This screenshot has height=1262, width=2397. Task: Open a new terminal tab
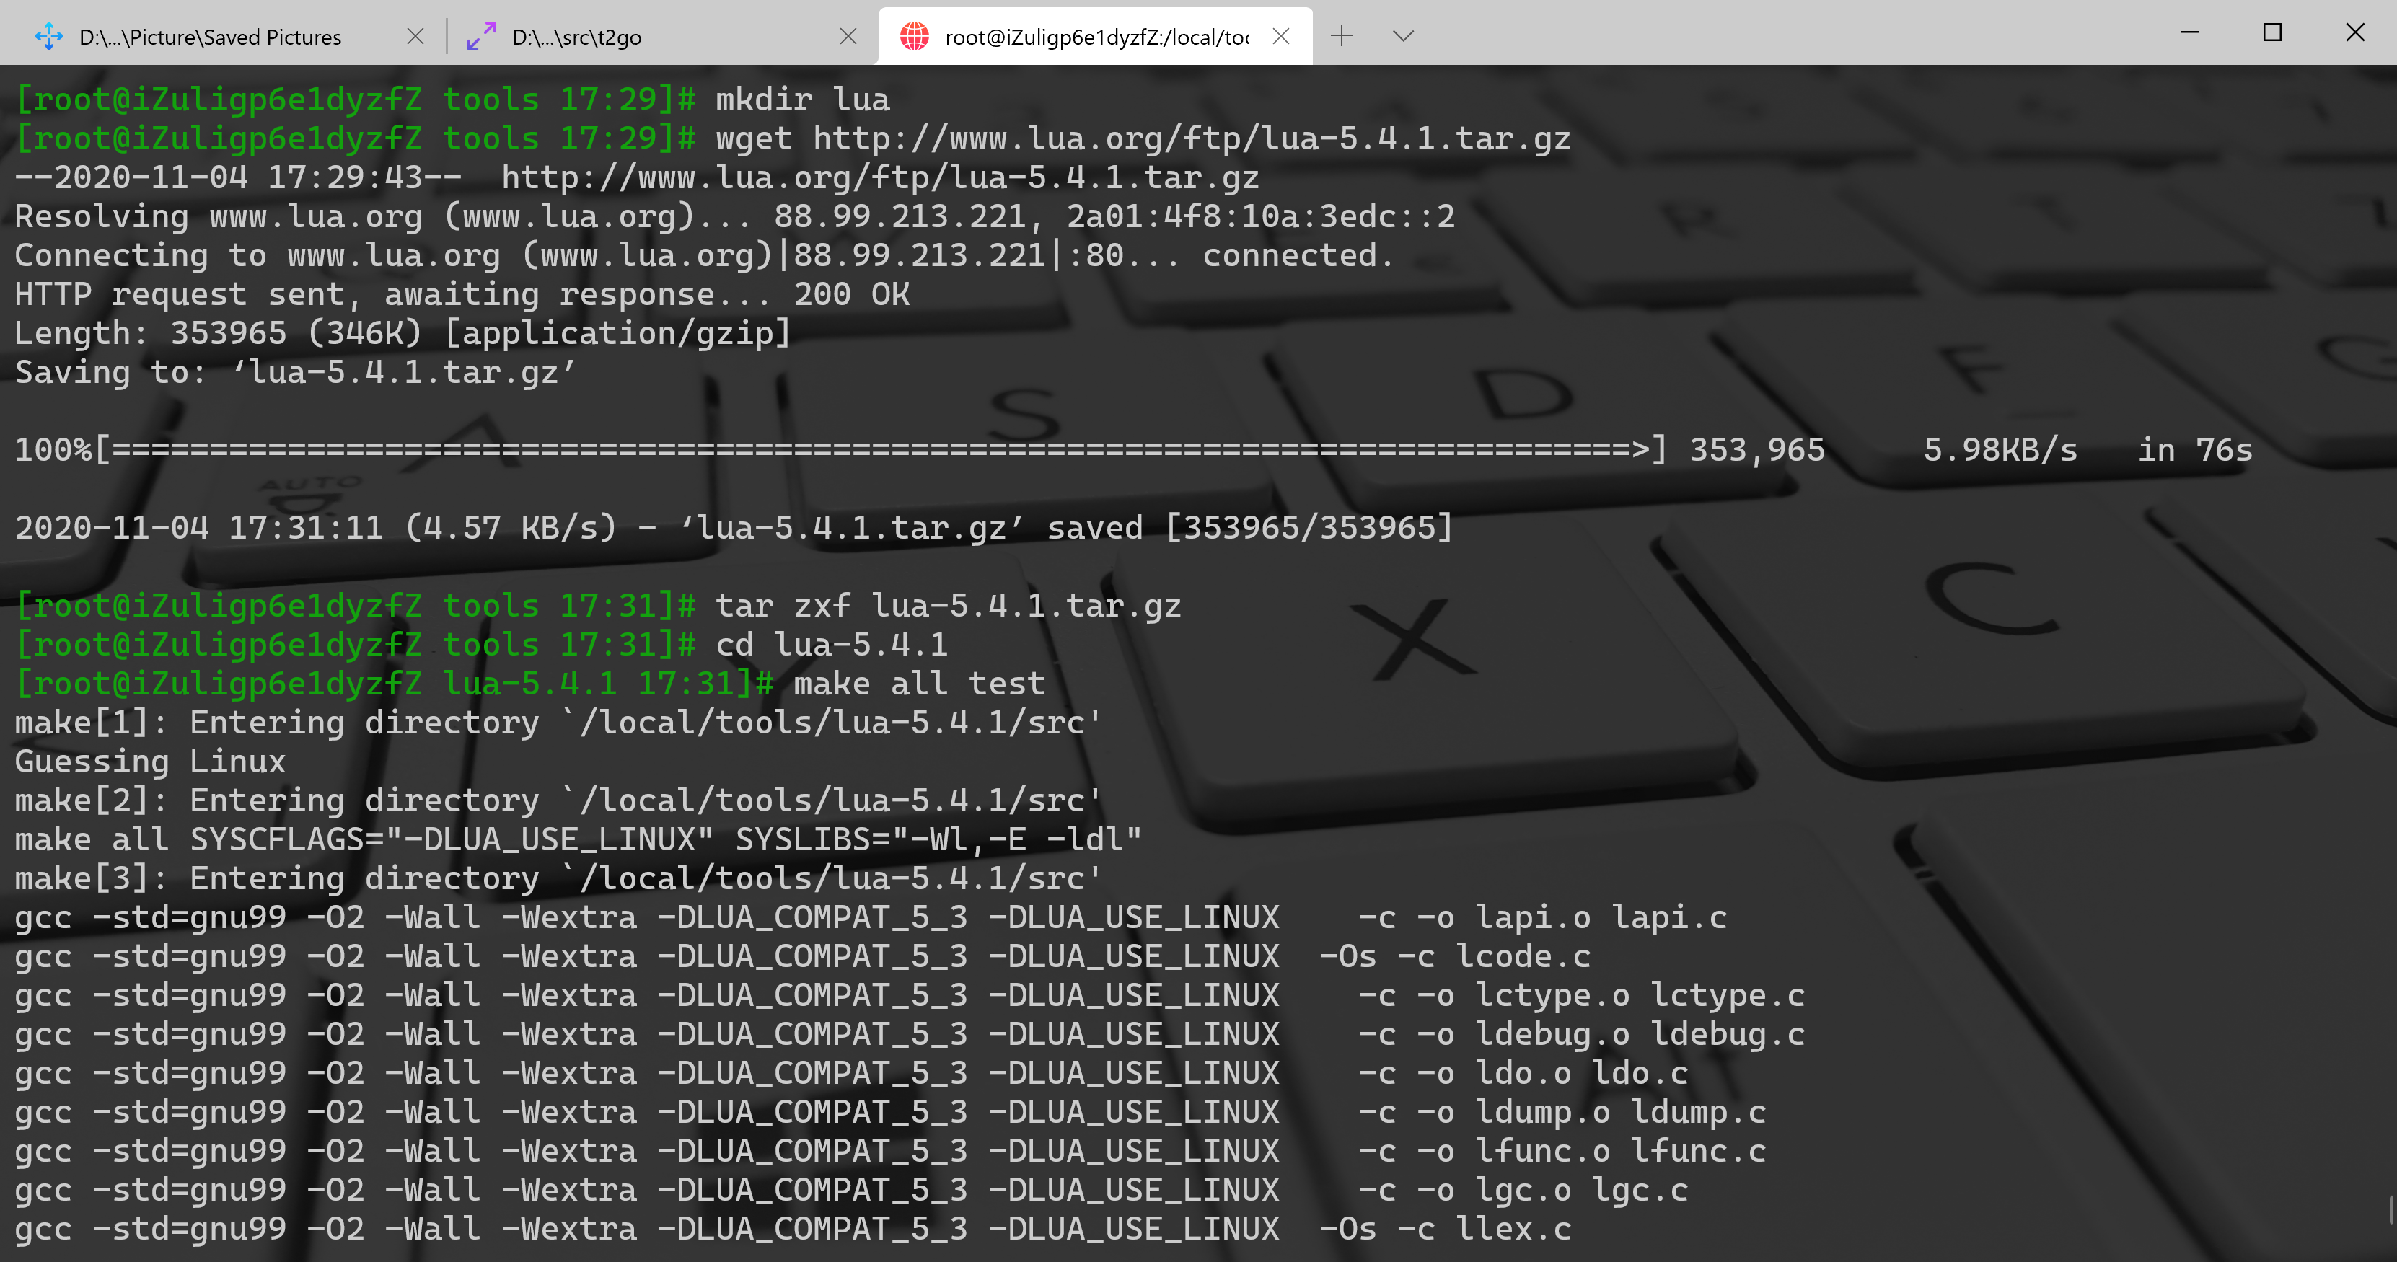(x=1341, y=36)
